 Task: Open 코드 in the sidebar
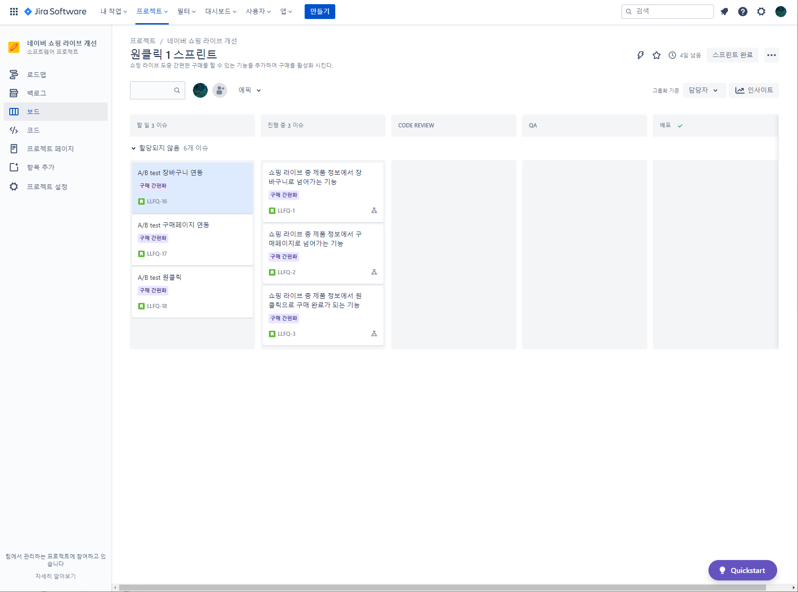56,130
